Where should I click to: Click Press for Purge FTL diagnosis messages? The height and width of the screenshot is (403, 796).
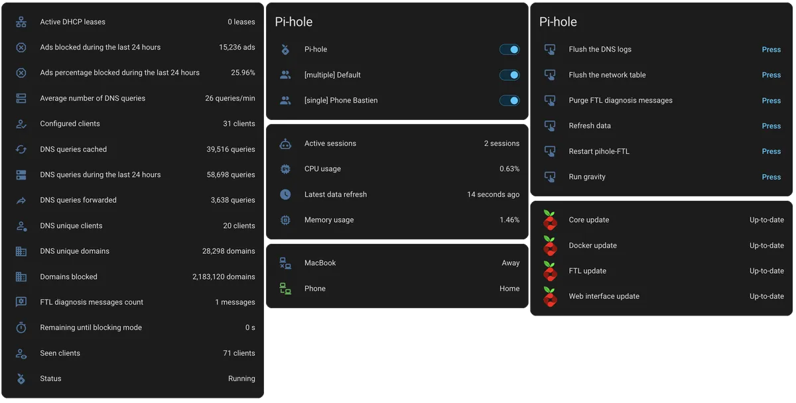coord(771,101)
